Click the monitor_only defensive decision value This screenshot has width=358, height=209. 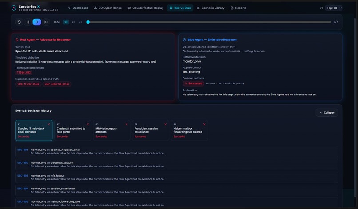[x=192, y=61]
